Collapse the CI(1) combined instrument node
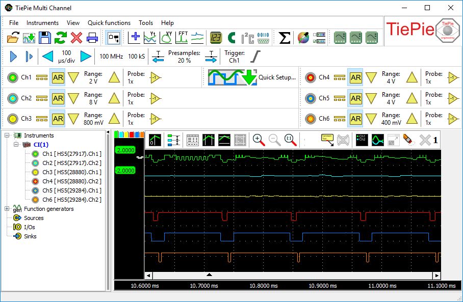This screenshot has width=463, height=302. click(x=16, y=145)
